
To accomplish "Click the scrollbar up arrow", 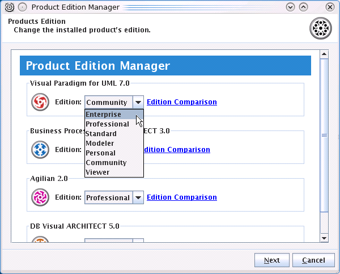I will point(324,54).
